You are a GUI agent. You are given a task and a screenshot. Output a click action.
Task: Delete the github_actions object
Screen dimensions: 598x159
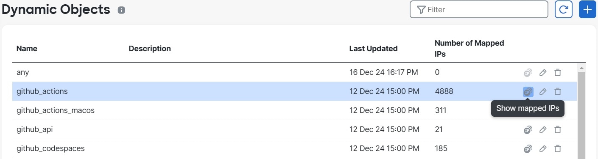[558, 91]
